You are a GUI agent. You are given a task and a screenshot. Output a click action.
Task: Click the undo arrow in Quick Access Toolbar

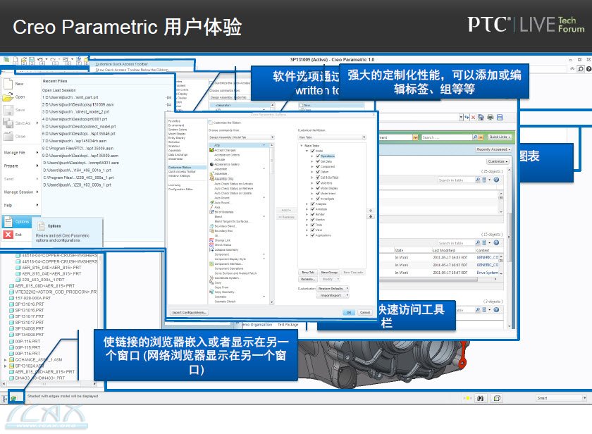point(40,61)
